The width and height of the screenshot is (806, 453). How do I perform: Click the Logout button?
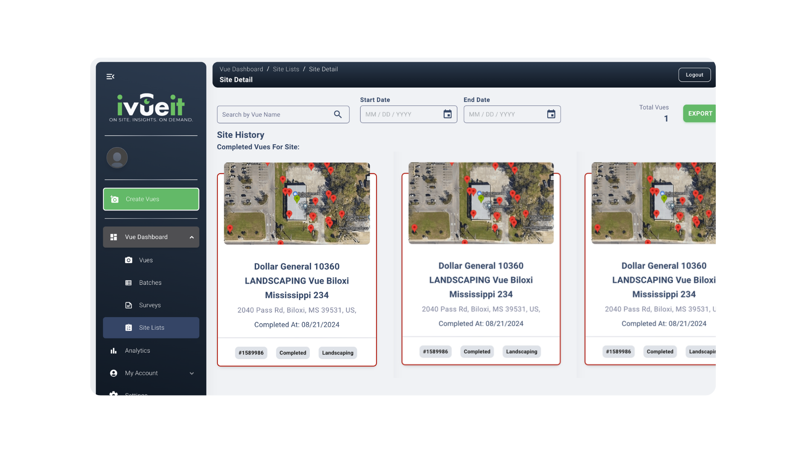pos(694,75)
